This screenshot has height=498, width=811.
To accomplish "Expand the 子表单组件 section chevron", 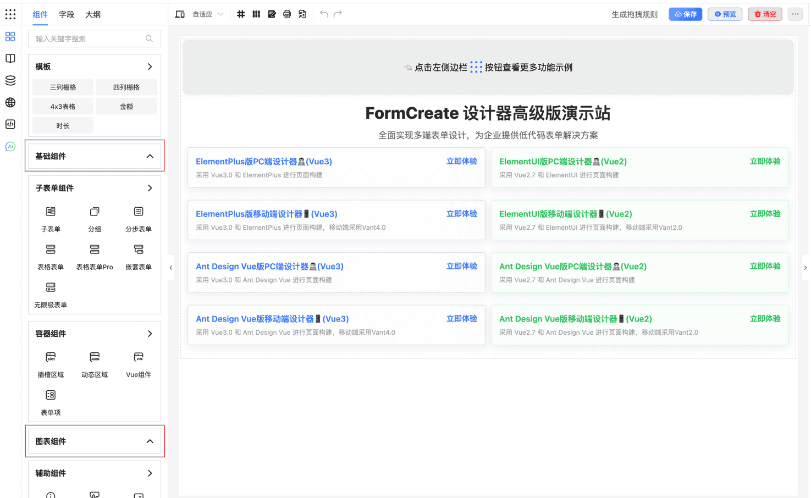I will click(x=150, y=188).
